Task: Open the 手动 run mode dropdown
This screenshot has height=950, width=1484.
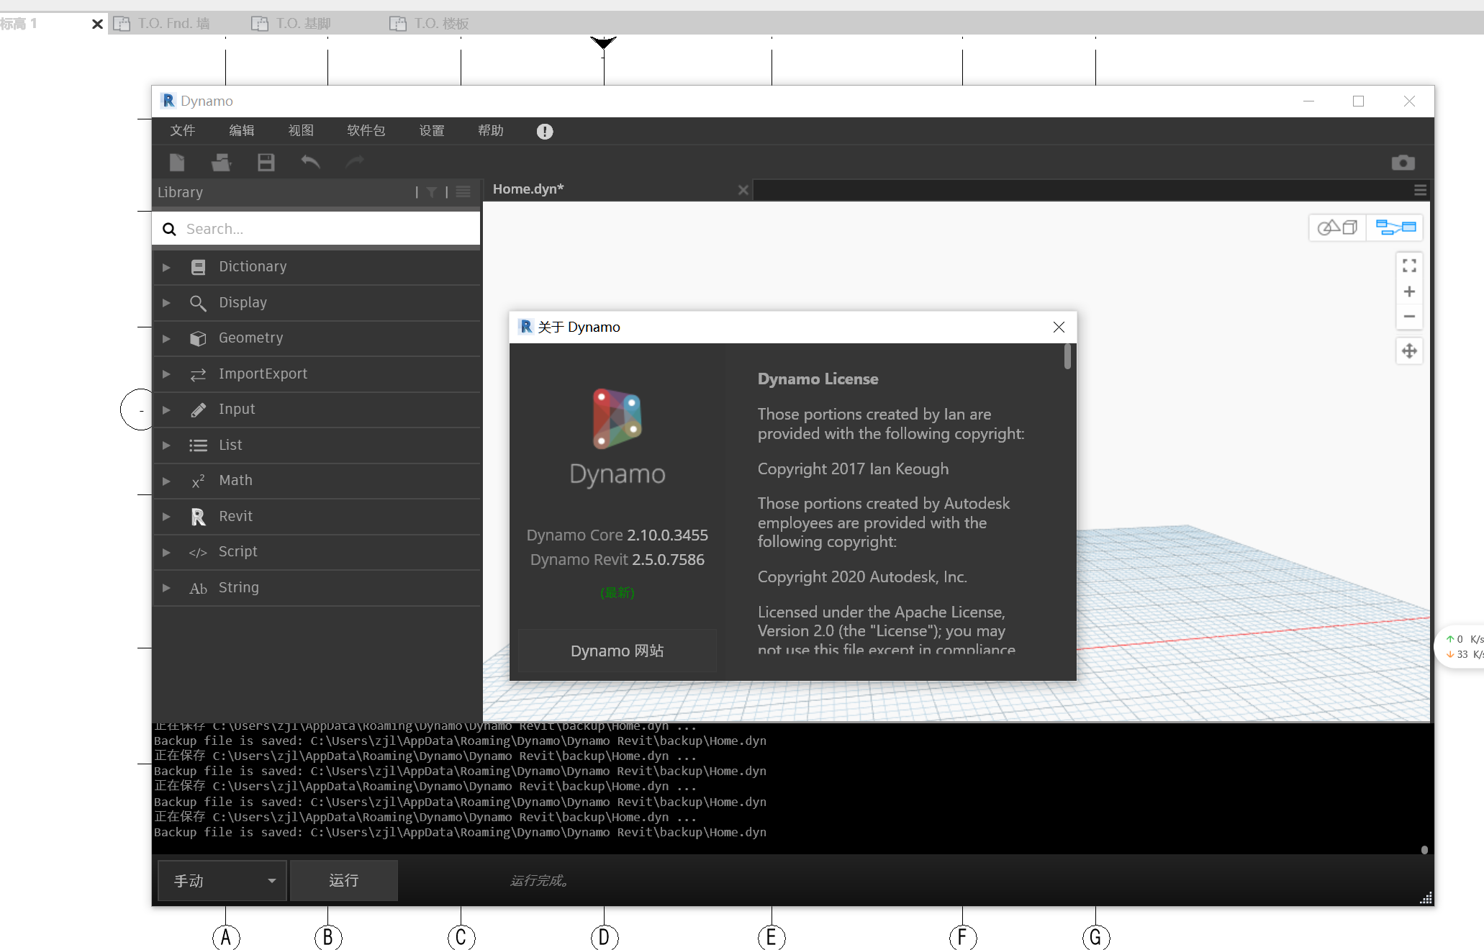Action: point(222,881)
